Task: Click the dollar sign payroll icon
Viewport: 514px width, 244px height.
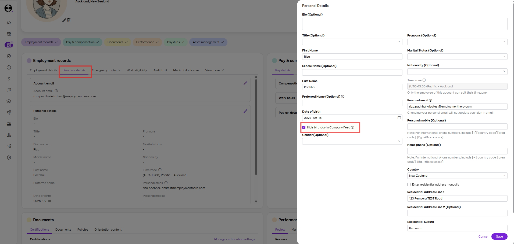Action: (x=9, y=79)
